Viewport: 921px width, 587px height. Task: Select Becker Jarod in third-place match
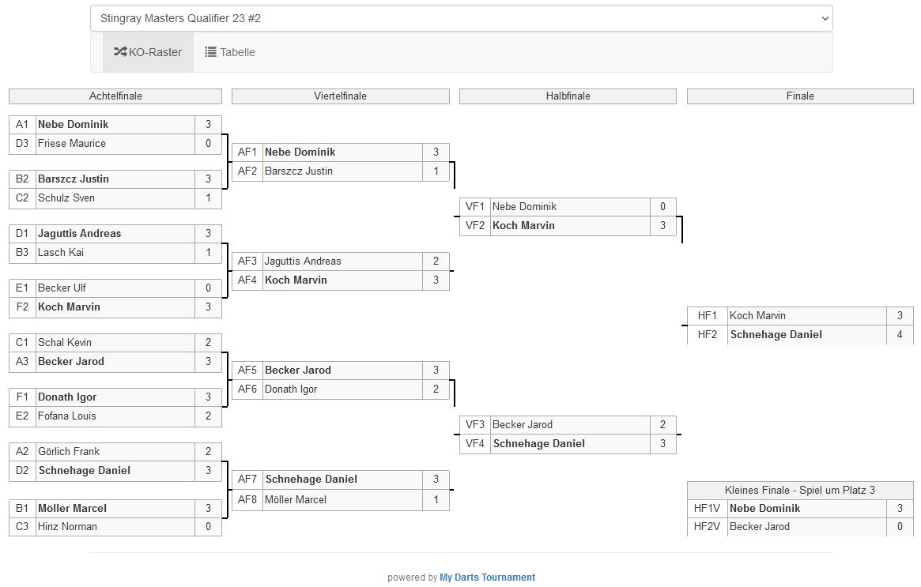[759, 527]
